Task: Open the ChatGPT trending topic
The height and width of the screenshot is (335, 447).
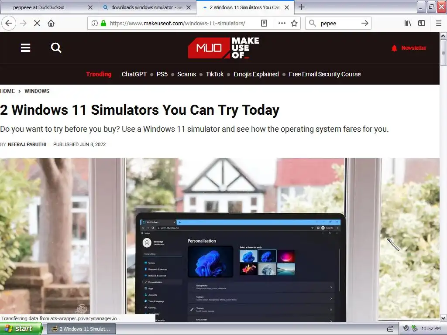Action: click(x=134, y=74)
